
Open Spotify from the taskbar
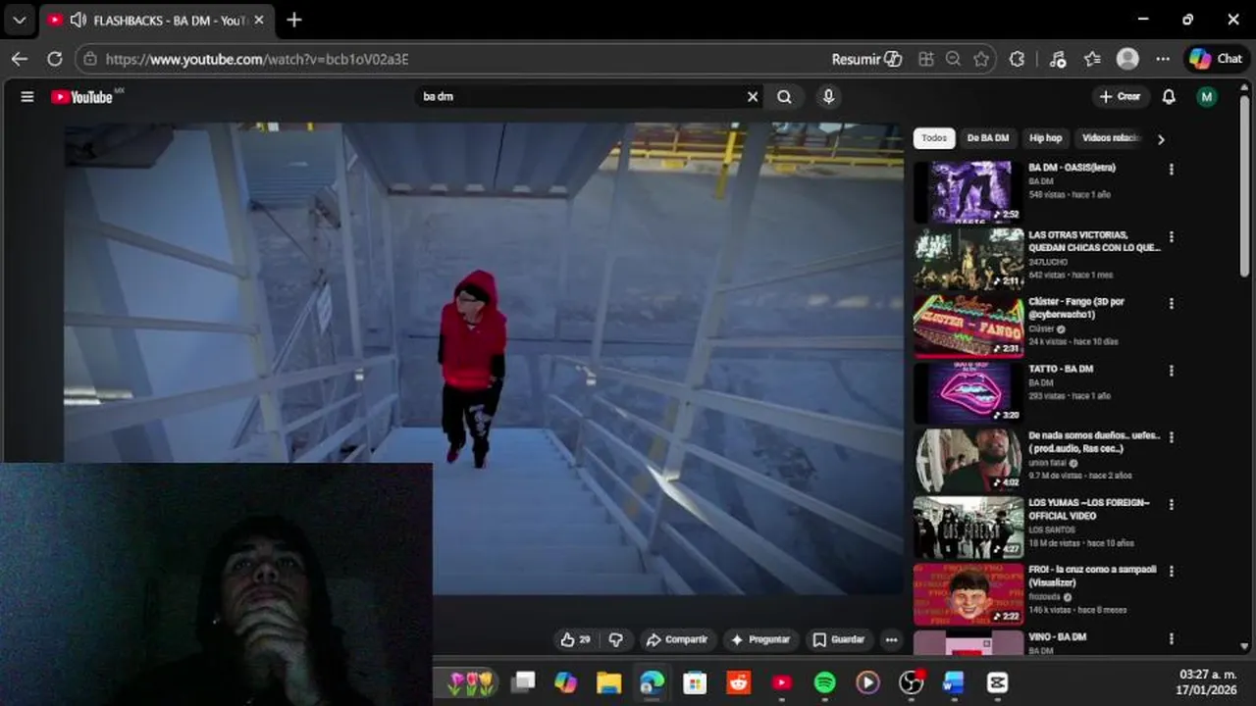[825, 682]
